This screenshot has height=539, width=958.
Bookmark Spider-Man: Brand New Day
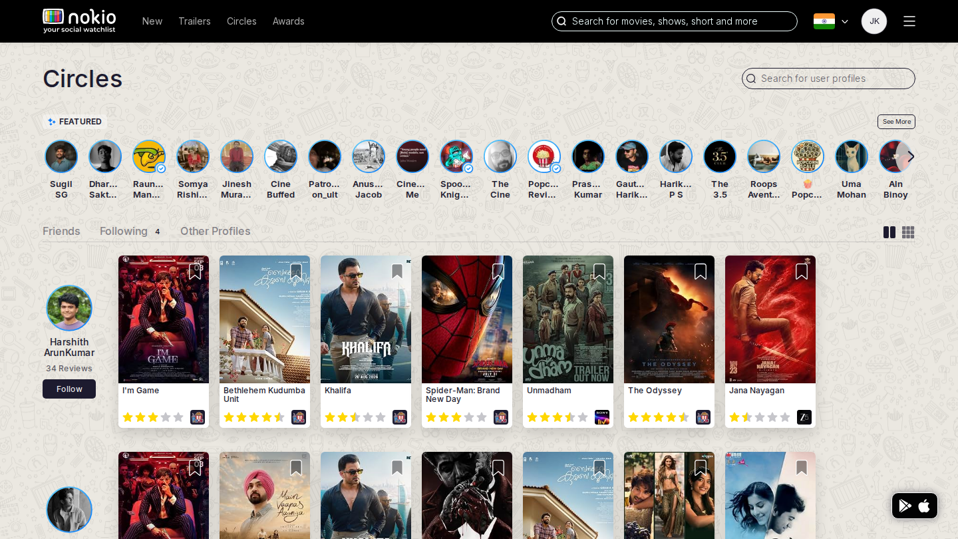coord(498,271)
